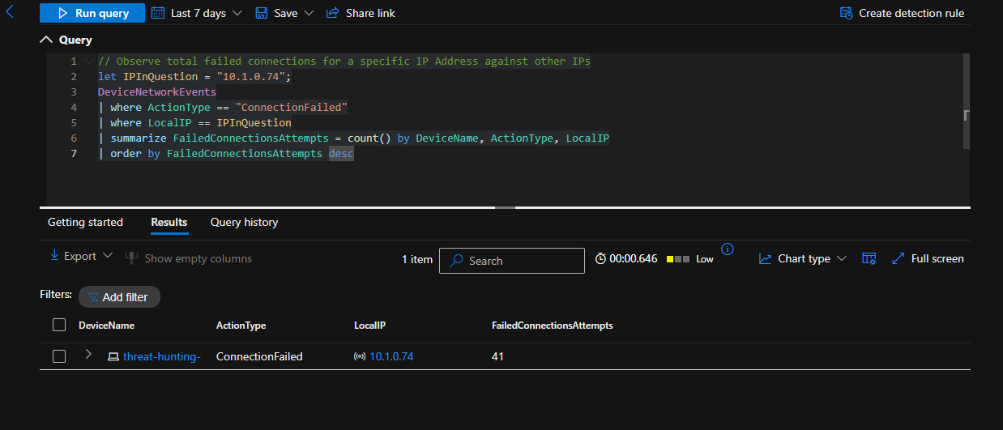Screen dimensions: 1003x430
Task: Collapse the Query section chevron
Action: [45, 40]
